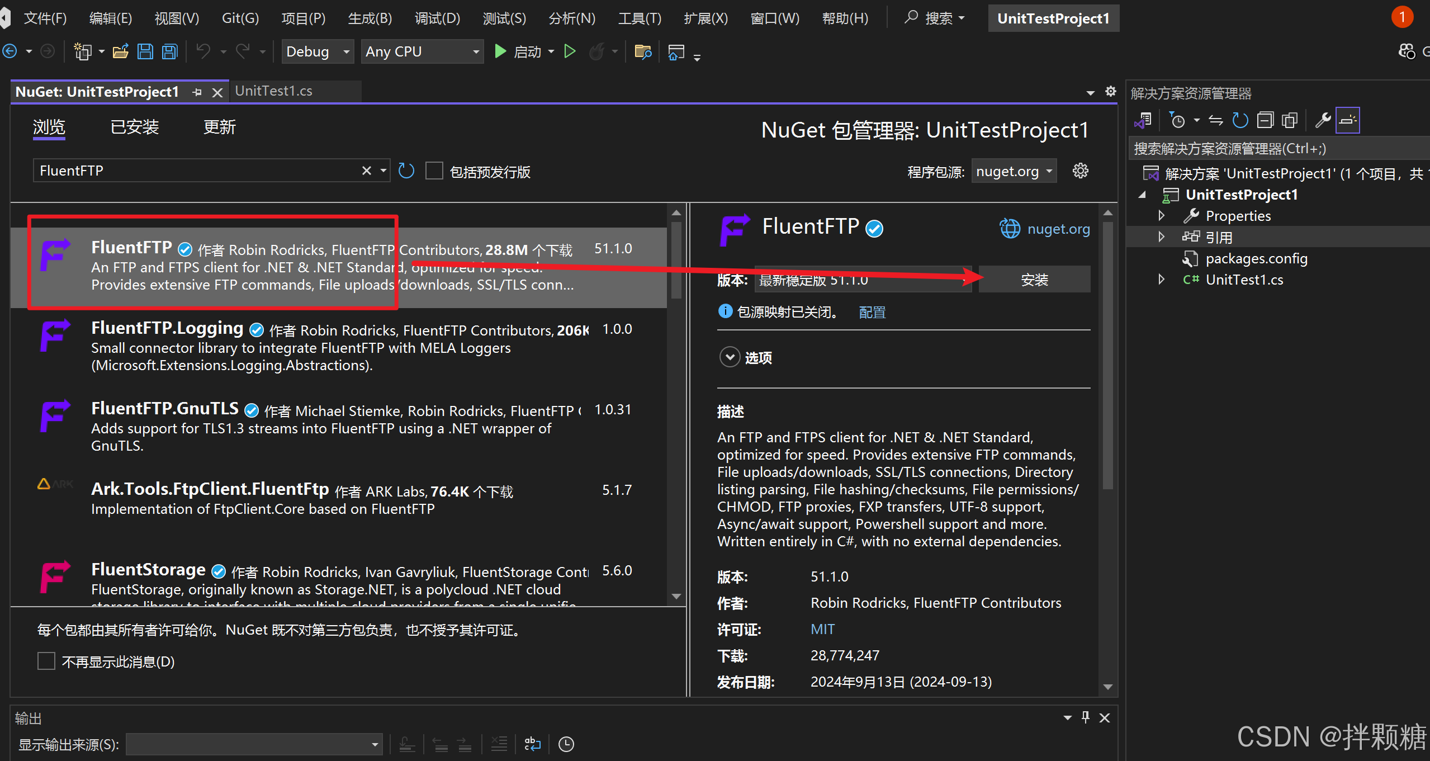This screenshot has width=1430, height=761.
Task: Open the 工具(T) menu
Action: click(638, 18)
